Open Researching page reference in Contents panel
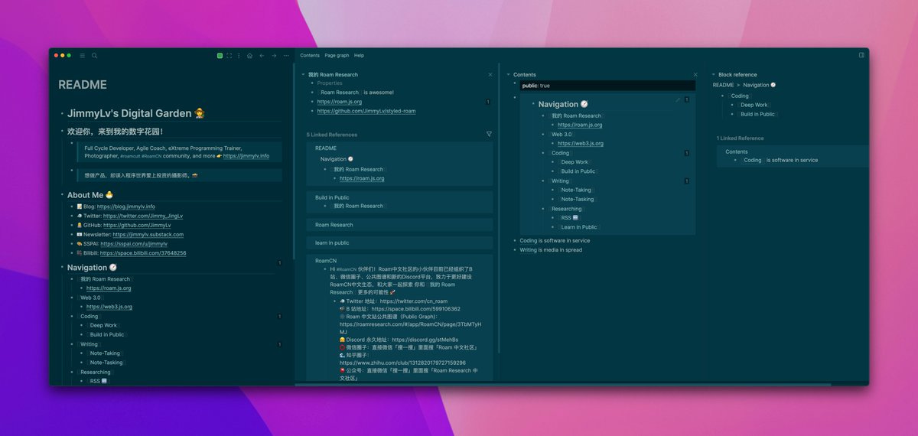918x436 pixels. pyautogui.click(x=567, y=209)
